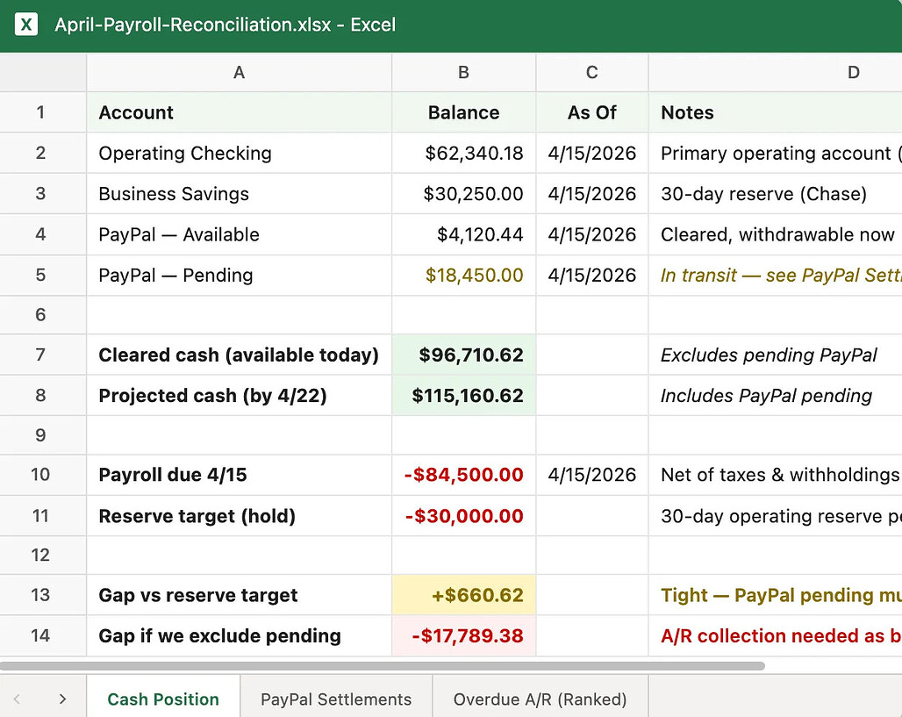
Task: Click the 'Balance' header cell
Action: click(x=463, y=112)
